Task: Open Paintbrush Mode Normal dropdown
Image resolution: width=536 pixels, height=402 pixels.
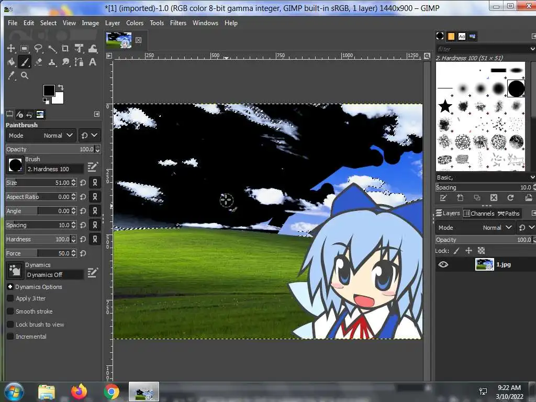Action: [41, 136]
